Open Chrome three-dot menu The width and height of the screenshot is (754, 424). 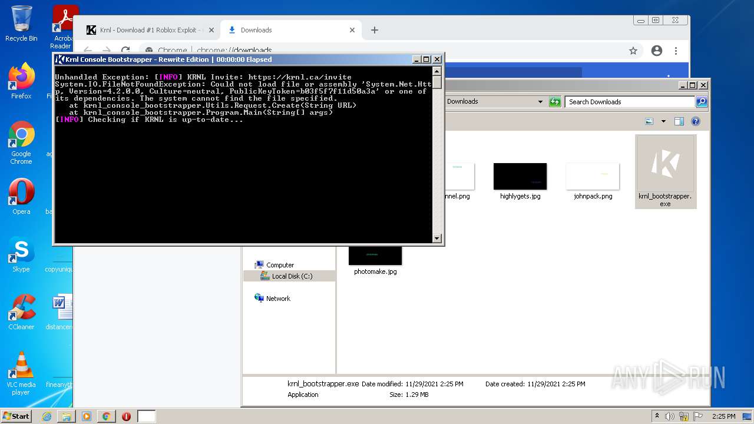click(x=676, y=51)
